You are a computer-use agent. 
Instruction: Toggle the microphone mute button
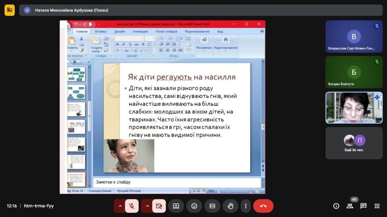pyautogui.click(x=132, y=206)
